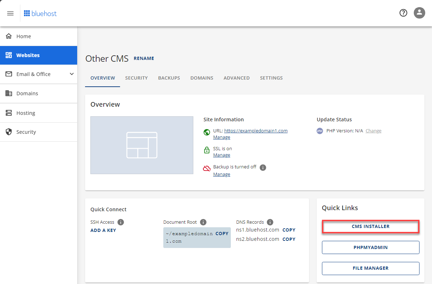Click the Quick Links heading

340,208
